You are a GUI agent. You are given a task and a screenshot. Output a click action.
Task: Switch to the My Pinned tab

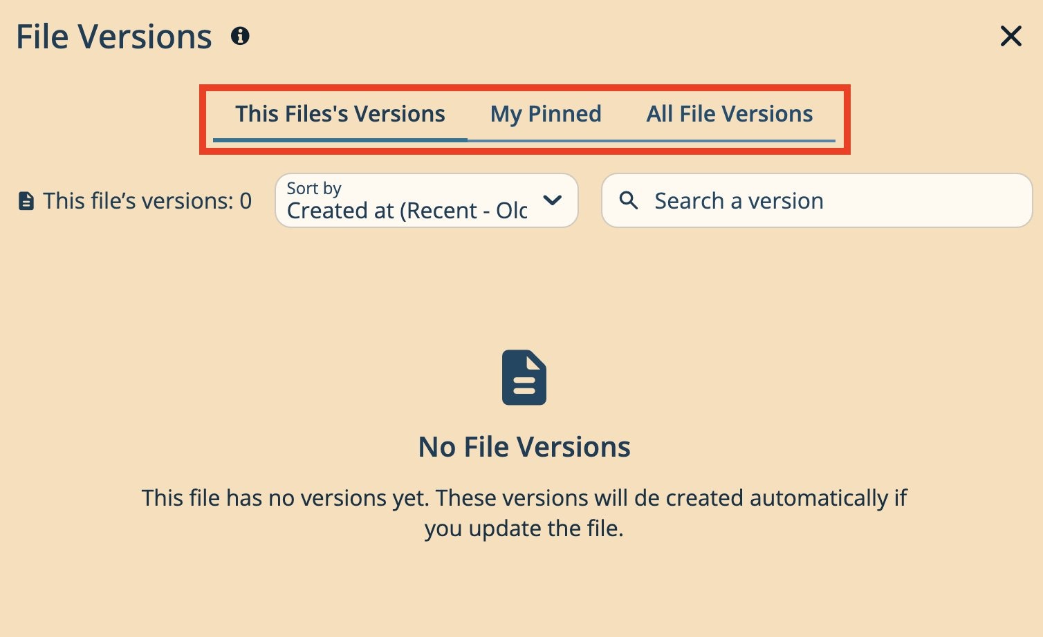pyautogui.click(x=546, y=113)
